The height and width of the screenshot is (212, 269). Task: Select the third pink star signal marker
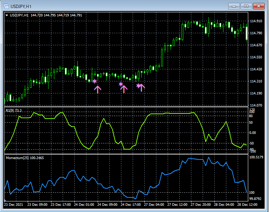point(138,85)
